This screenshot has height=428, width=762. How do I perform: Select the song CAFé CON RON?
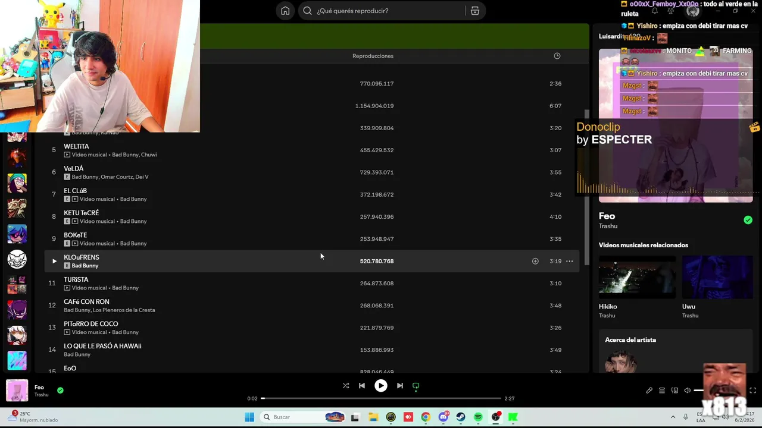coord(86,301)
